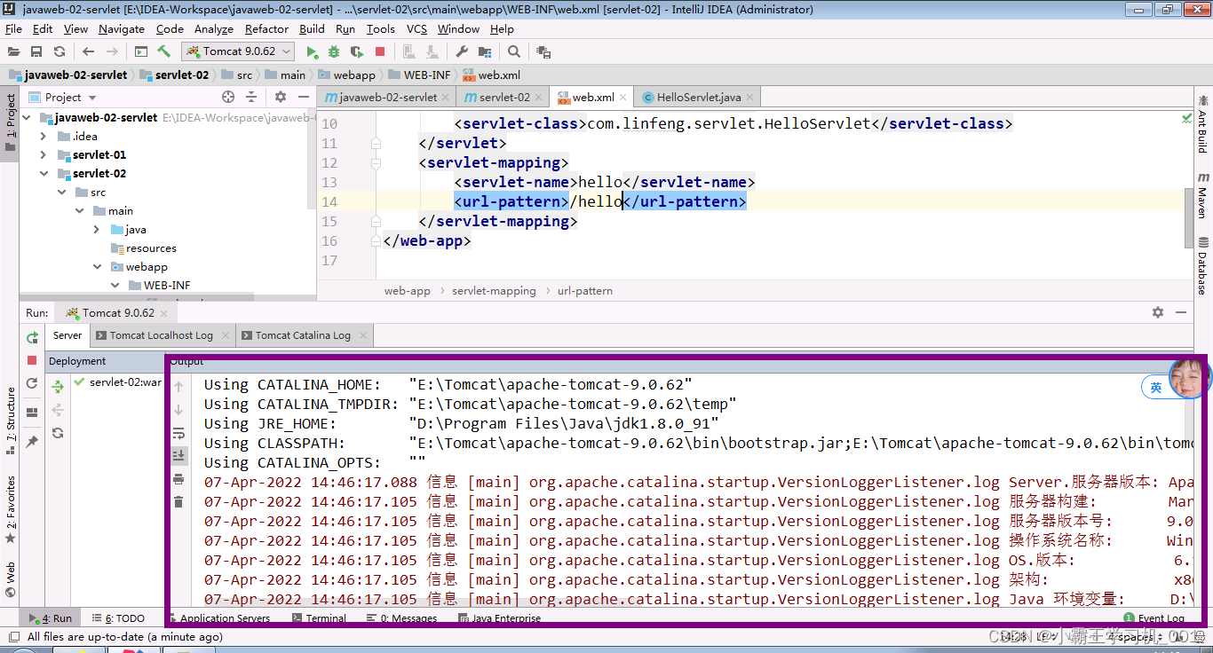Viewport: 1213px width, 653px height.
Task: Click the editor vertical scrollbar thumb
Action: (x=1189, y=217)
